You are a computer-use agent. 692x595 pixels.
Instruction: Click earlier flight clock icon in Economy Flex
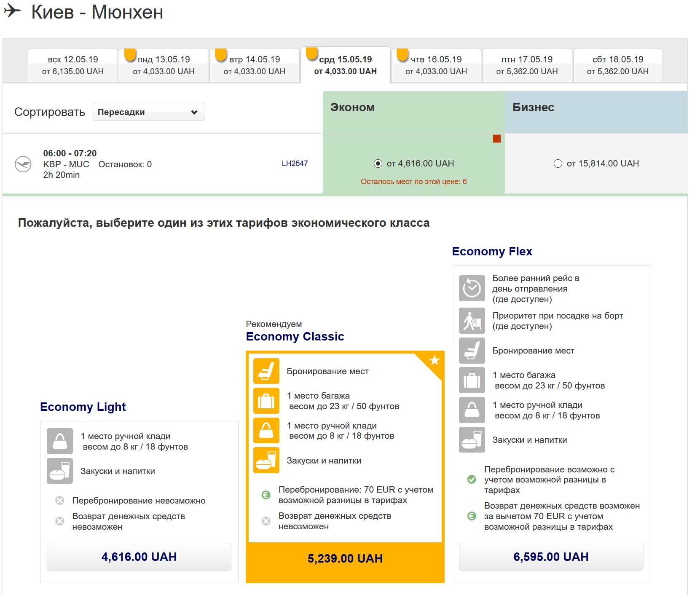pos(472,289)
